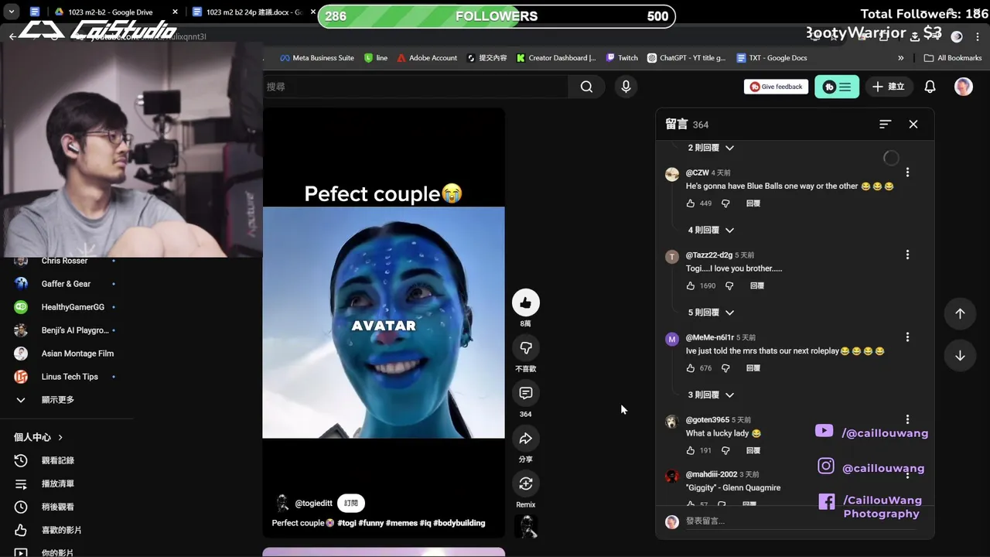Switch to the 建議.docx browser tab
The width and height of the screenshot is (990, 557).
click(251, 12)
